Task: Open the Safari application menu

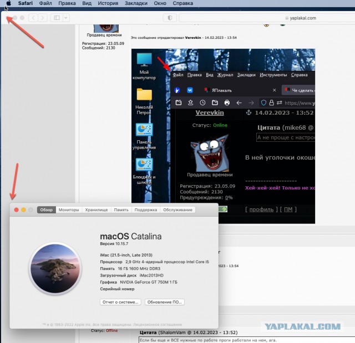Action: (x=26, y=3)
